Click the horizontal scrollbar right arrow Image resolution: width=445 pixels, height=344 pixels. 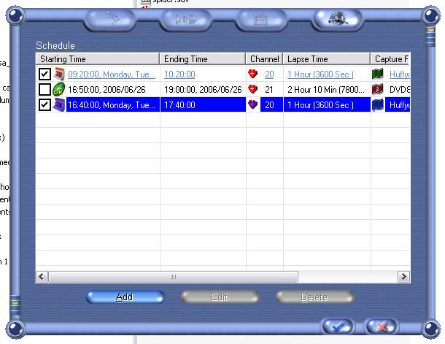tap(403, 277)
